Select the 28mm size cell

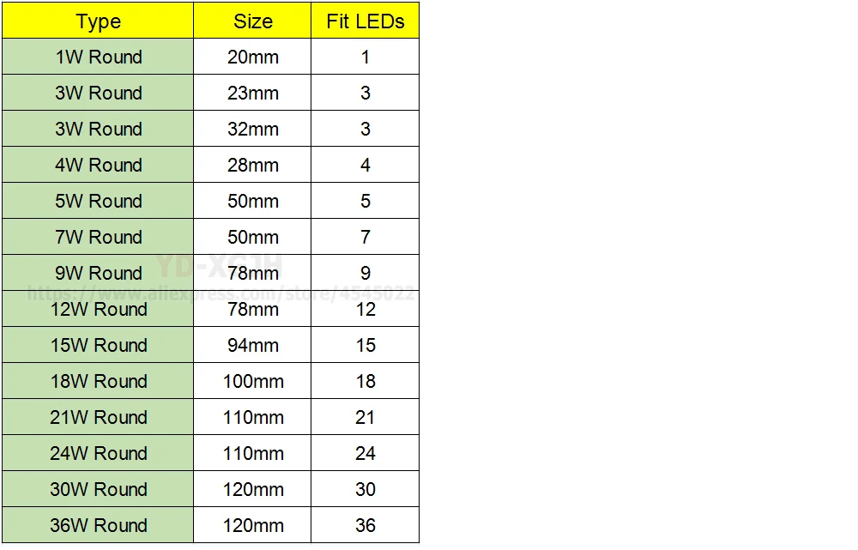click(252, 166)
